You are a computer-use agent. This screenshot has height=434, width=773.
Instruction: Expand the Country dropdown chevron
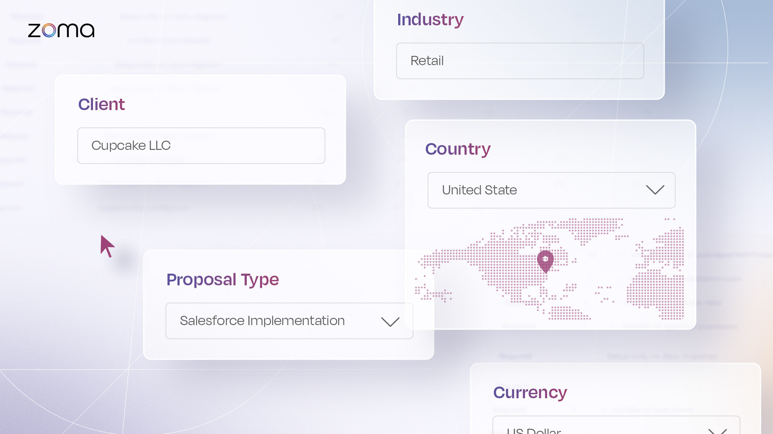[x=655, y=190]
